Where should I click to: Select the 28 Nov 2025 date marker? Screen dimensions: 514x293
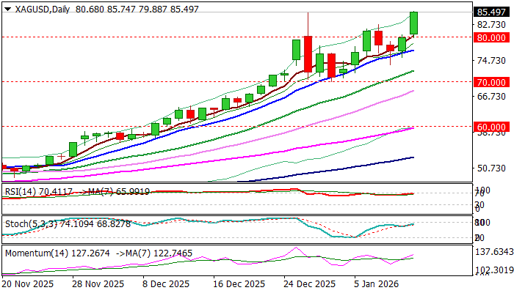(98, 283)
